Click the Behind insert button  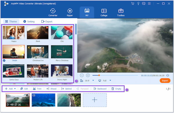[66, 89]
